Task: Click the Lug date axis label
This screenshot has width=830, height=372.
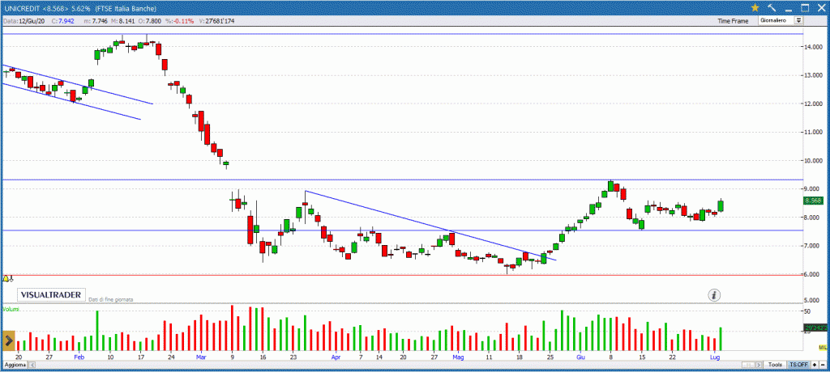Action: click(715, 357)
